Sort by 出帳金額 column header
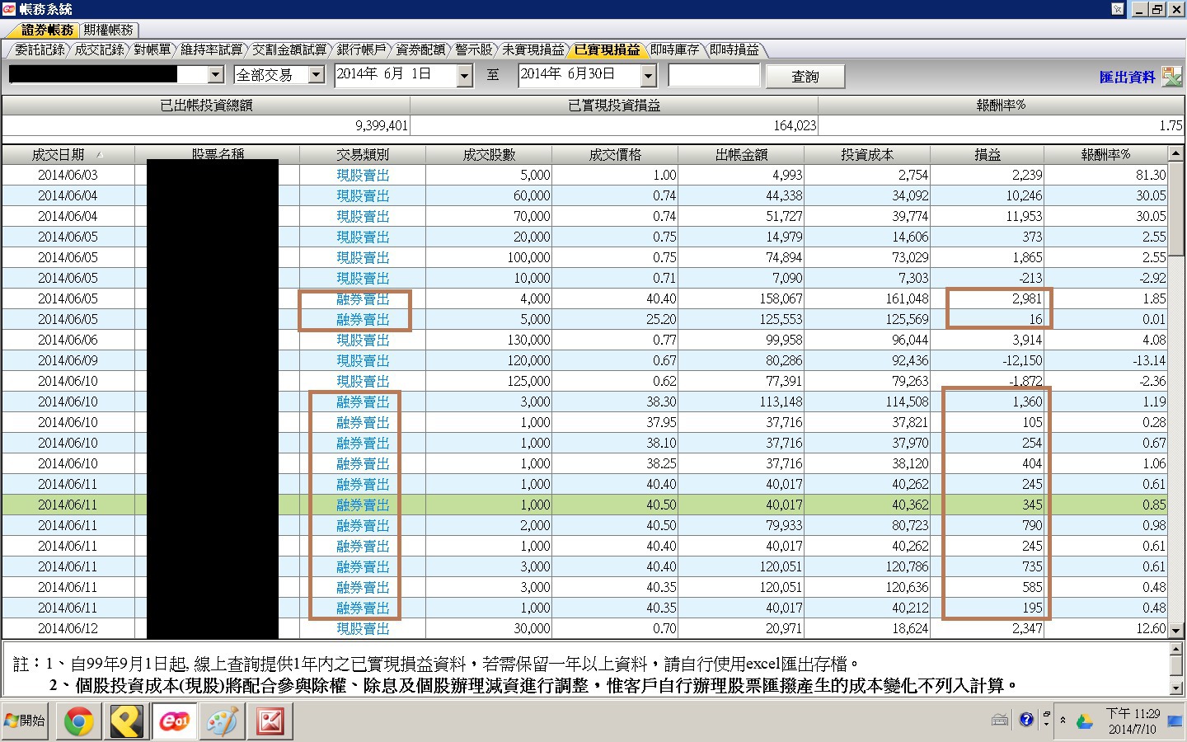Viewport: 1187px width, 742px height. [x=741, y=154]
